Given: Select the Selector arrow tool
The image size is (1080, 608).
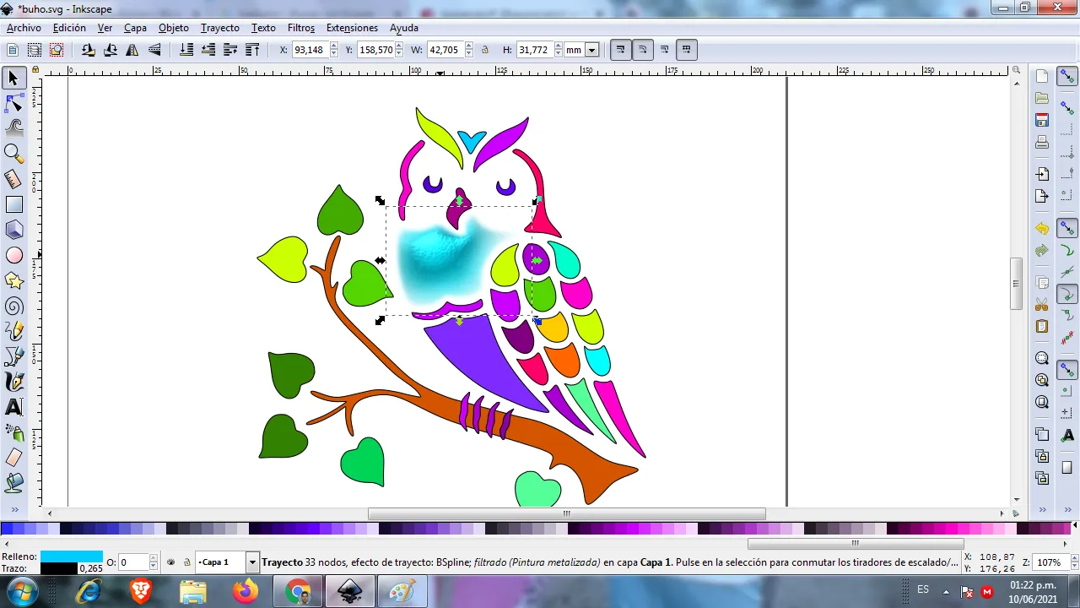Looking at the screenshot, I should [13, 79].
